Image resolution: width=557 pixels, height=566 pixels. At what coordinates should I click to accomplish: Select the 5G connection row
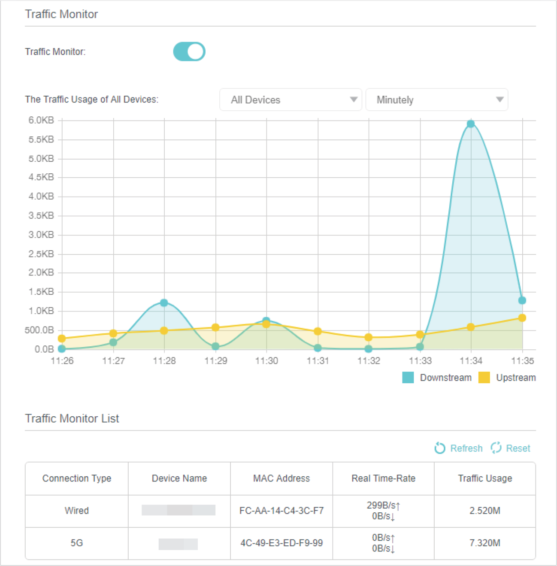[77, 543]
